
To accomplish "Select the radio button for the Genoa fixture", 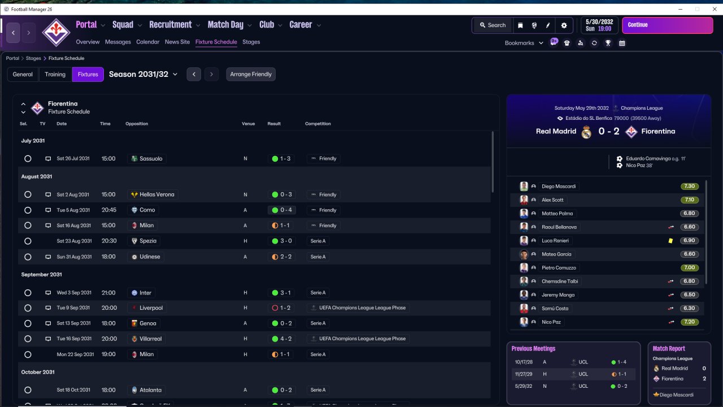I will pos(28,323).
